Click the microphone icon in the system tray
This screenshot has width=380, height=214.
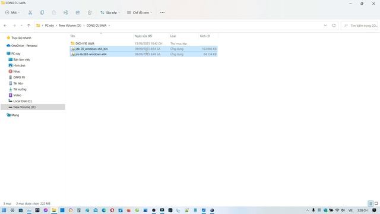click(x=313, y=210)
